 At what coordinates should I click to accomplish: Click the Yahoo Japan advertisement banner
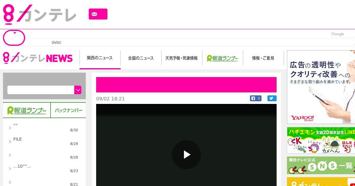click(x=321, y=87)
